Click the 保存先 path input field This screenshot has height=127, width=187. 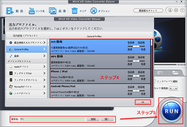[53, 119]
